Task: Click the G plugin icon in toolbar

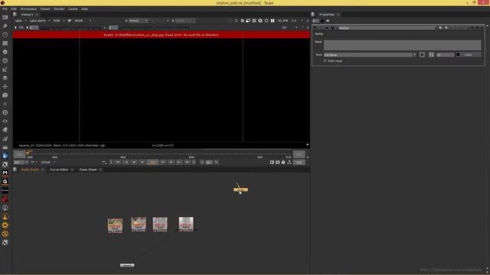Action: (5, 182)
